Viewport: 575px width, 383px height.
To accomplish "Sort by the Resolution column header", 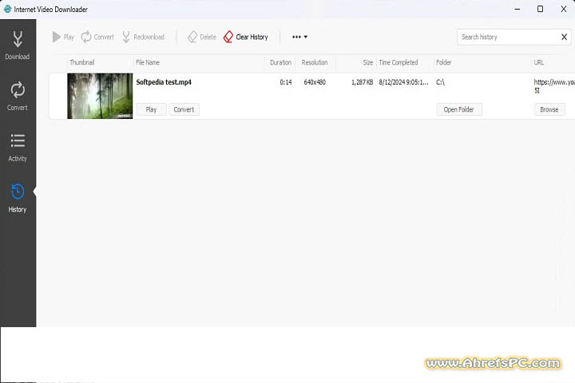I will [315, 62].
